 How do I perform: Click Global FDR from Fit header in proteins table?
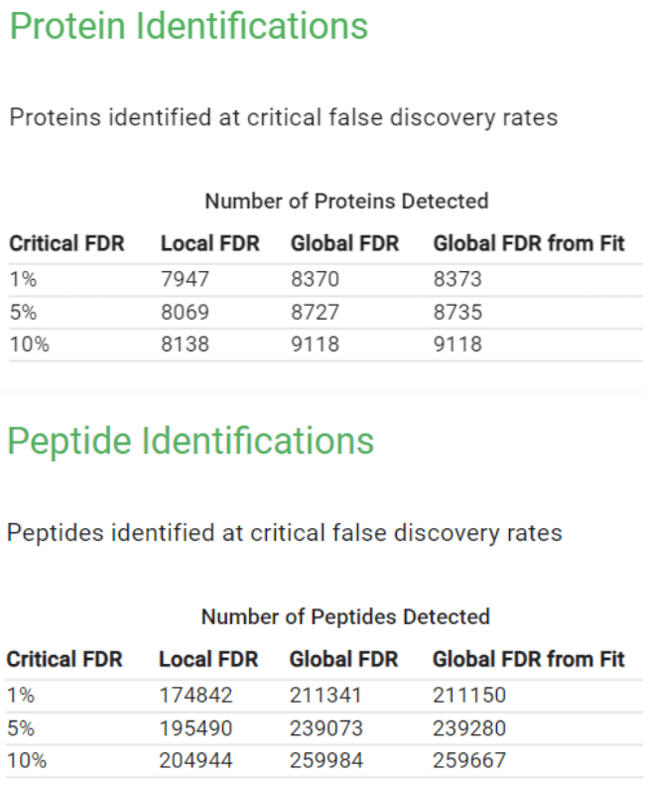click(x=529, y=243)
